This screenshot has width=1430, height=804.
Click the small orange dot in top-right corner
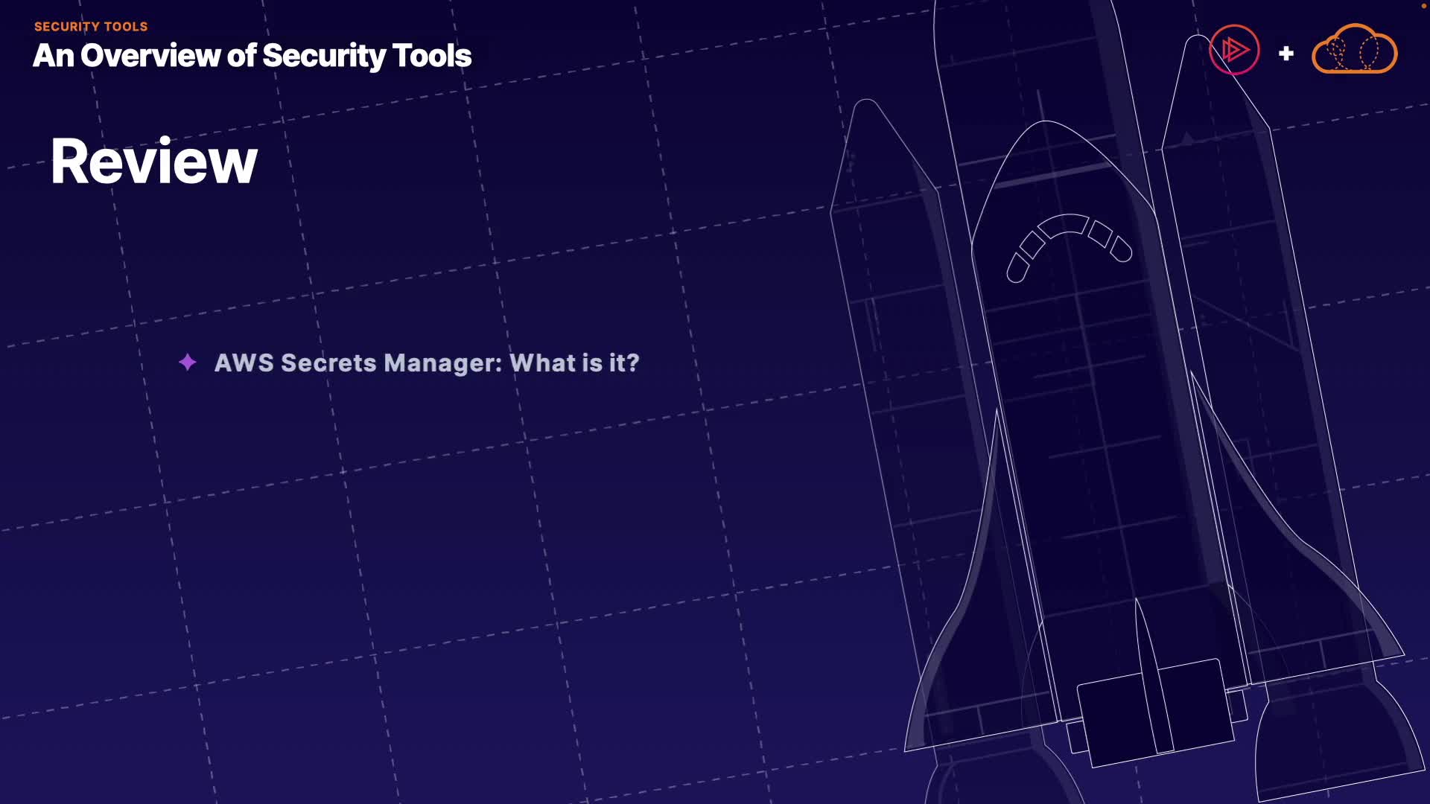(x=1423, y=5)
